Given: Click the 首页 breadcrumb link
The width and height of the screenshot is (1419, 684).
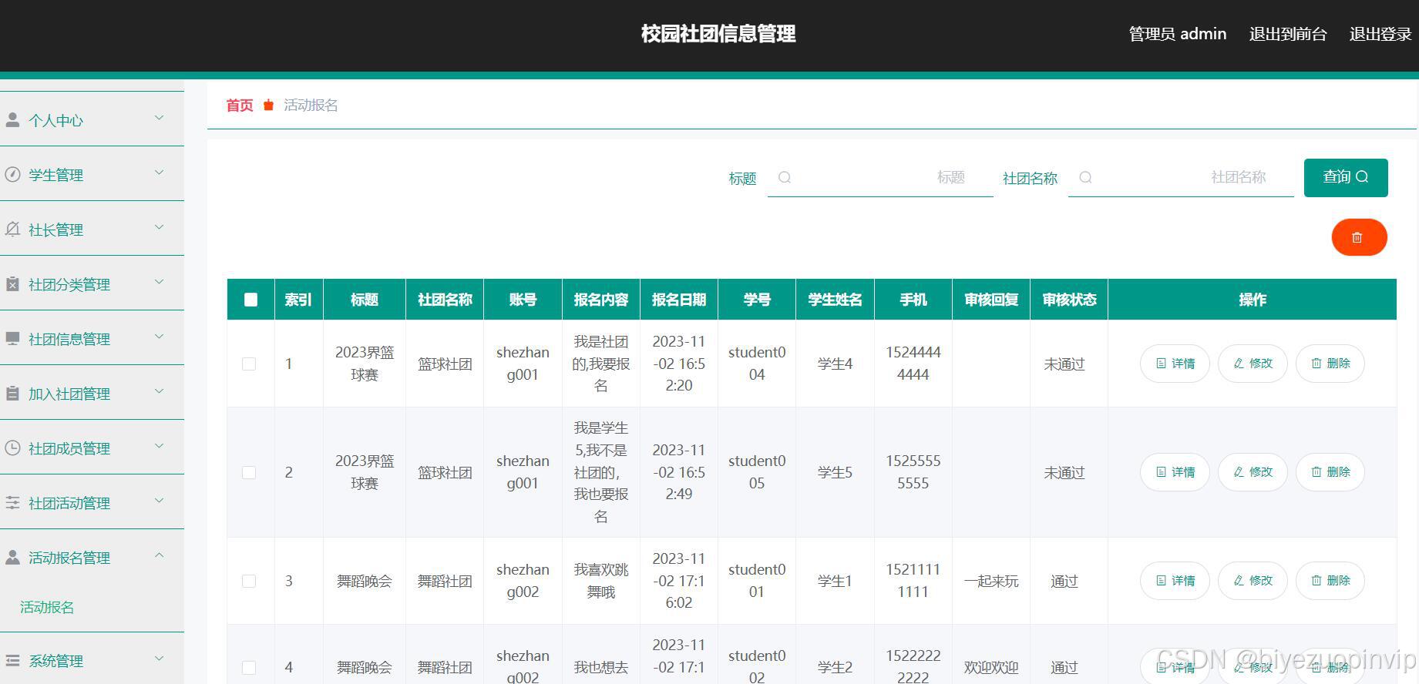Looking at the screenshot, I should (x=240, y=106).
